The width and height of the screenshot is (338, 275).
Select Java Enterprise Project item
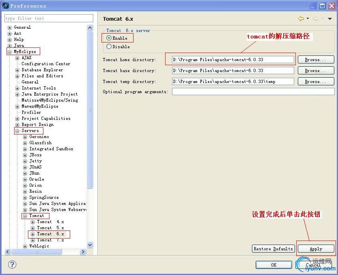click(x=50, y=94)
